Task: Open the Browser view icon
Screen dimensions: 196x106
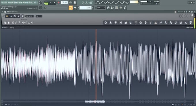Action: click(x=125, y=8)
